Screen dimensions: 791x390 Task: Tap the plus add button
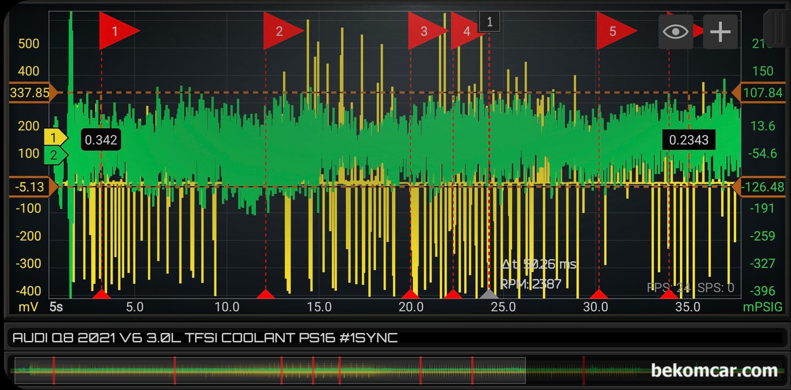[720, 31]
